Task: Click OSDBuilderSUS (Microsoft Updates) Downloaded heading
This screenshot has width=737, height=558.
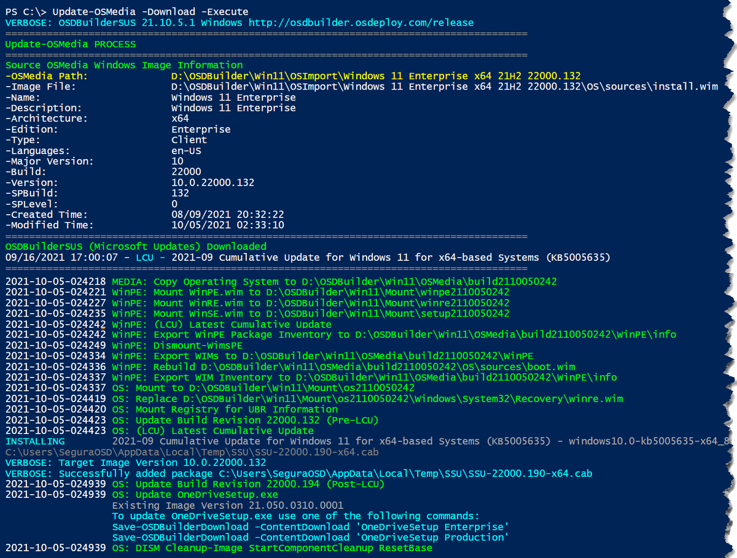Action: 136,246
